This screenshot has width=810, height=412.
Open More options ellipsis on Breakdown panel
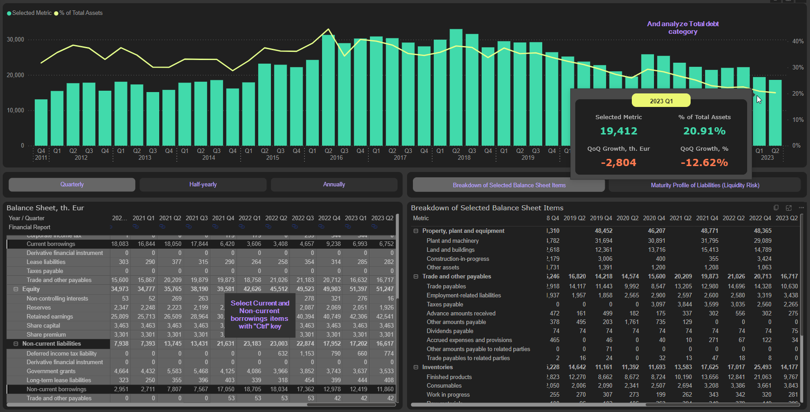pos(801,208)
